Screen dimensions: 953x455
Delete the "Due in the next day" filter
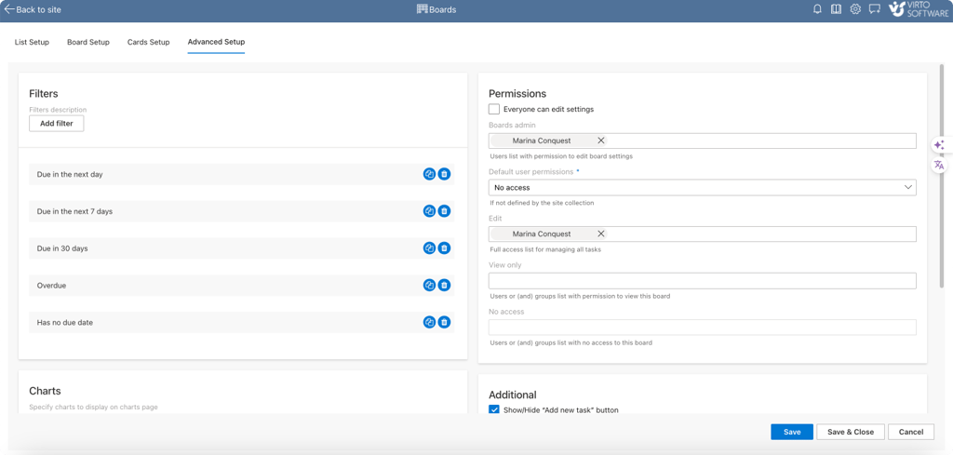click(x=444, y=174)
